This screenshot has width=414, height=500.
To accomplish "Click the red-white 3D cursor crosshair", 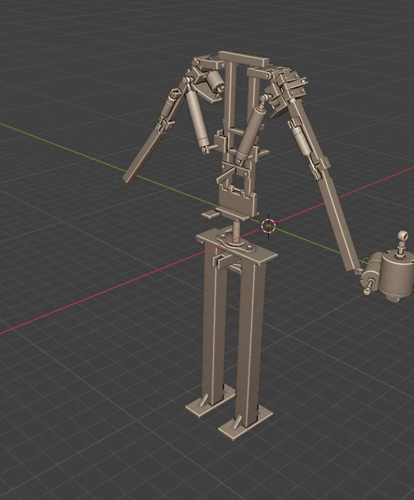I will point(269,226).
